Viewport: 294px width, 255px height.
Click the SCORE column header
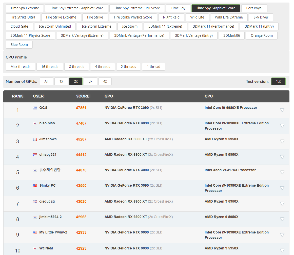(83, 96)
